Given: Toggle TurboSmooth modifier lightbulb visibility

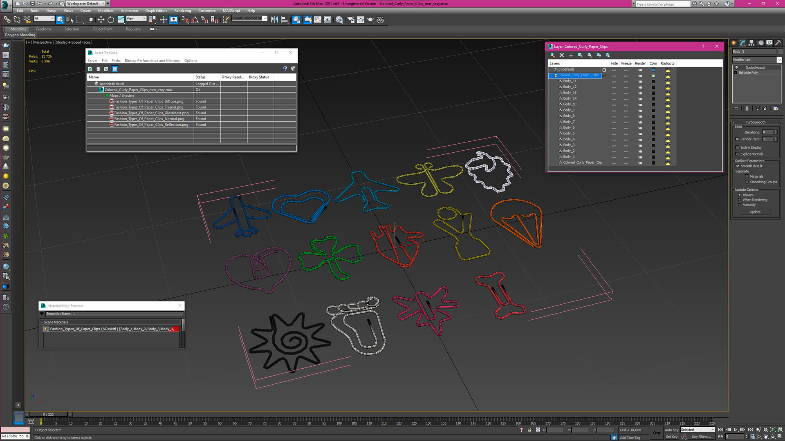Looking at the screenshot, I should (736, 68).
